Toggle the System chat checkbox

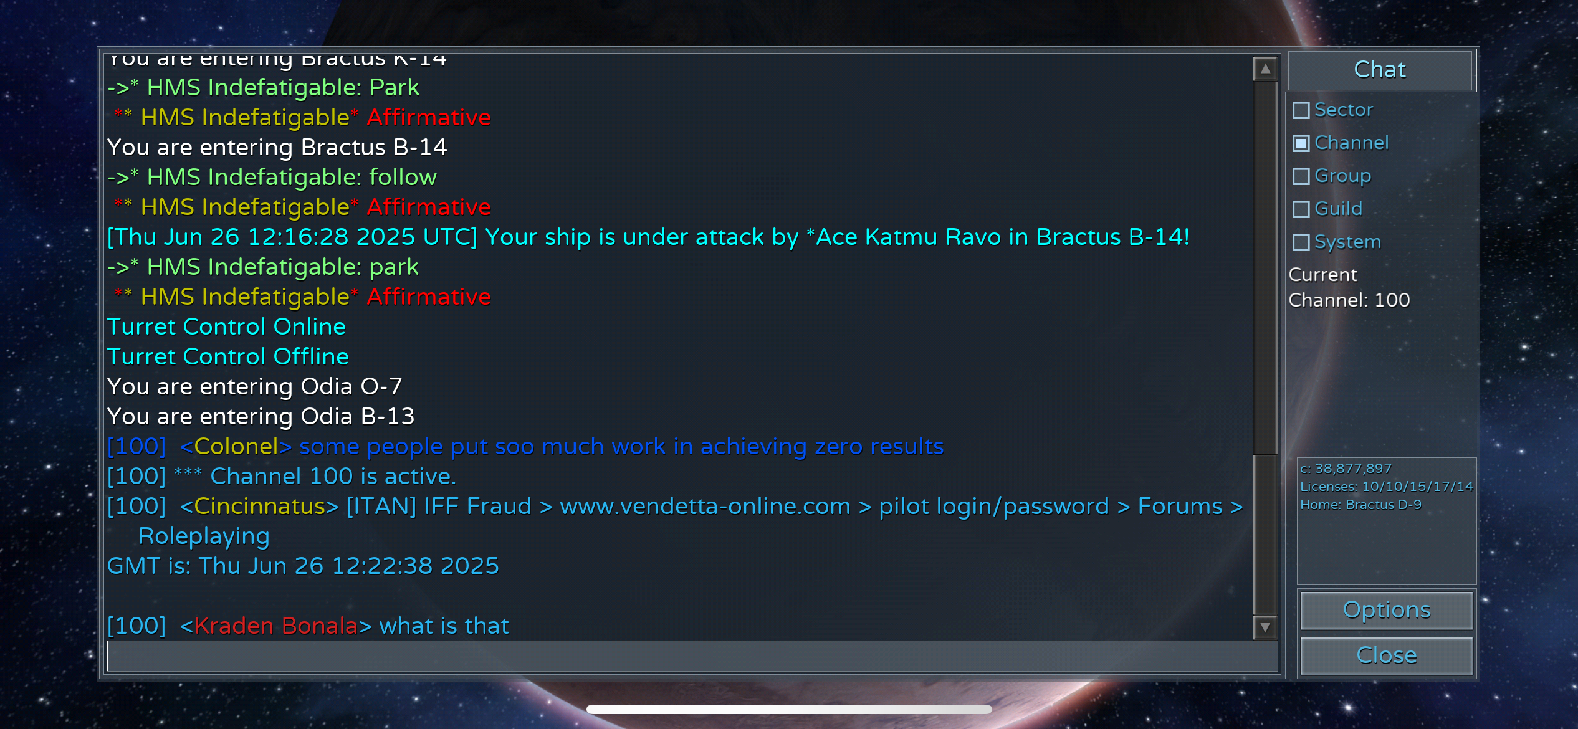click(x=1301, y=242)
